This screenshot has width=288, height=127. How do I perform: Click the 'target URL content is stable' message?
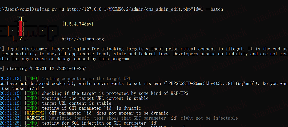[x=77, y=103]
